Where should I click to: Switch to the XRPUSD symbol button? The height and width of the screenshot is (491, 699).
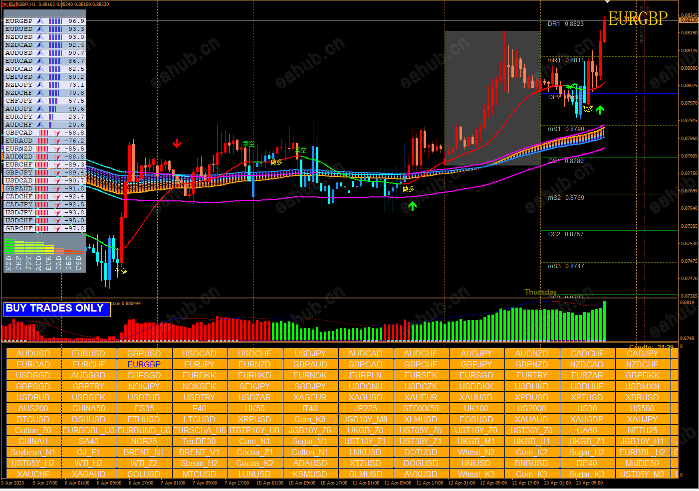(255, 419)
